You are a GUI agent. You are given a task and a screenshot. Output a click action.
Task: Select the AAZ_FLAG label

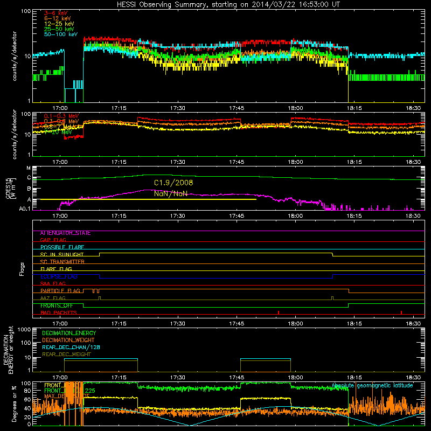pos(53,298)
